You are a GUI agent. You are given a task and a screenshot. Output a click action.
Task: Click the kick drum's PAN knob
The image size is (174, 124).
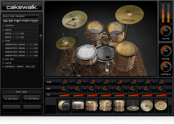click(64, 89)
